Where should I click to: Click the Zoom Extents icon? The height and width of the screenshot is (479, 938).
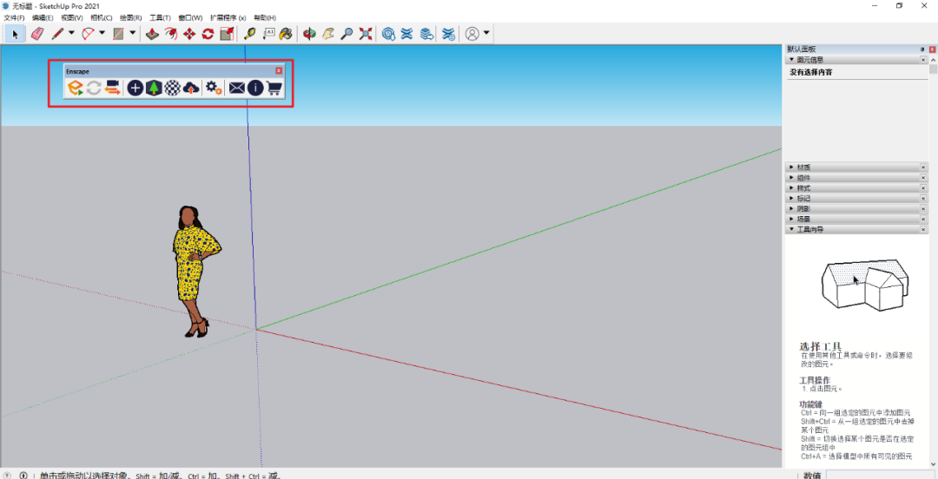tap(366, 34)
